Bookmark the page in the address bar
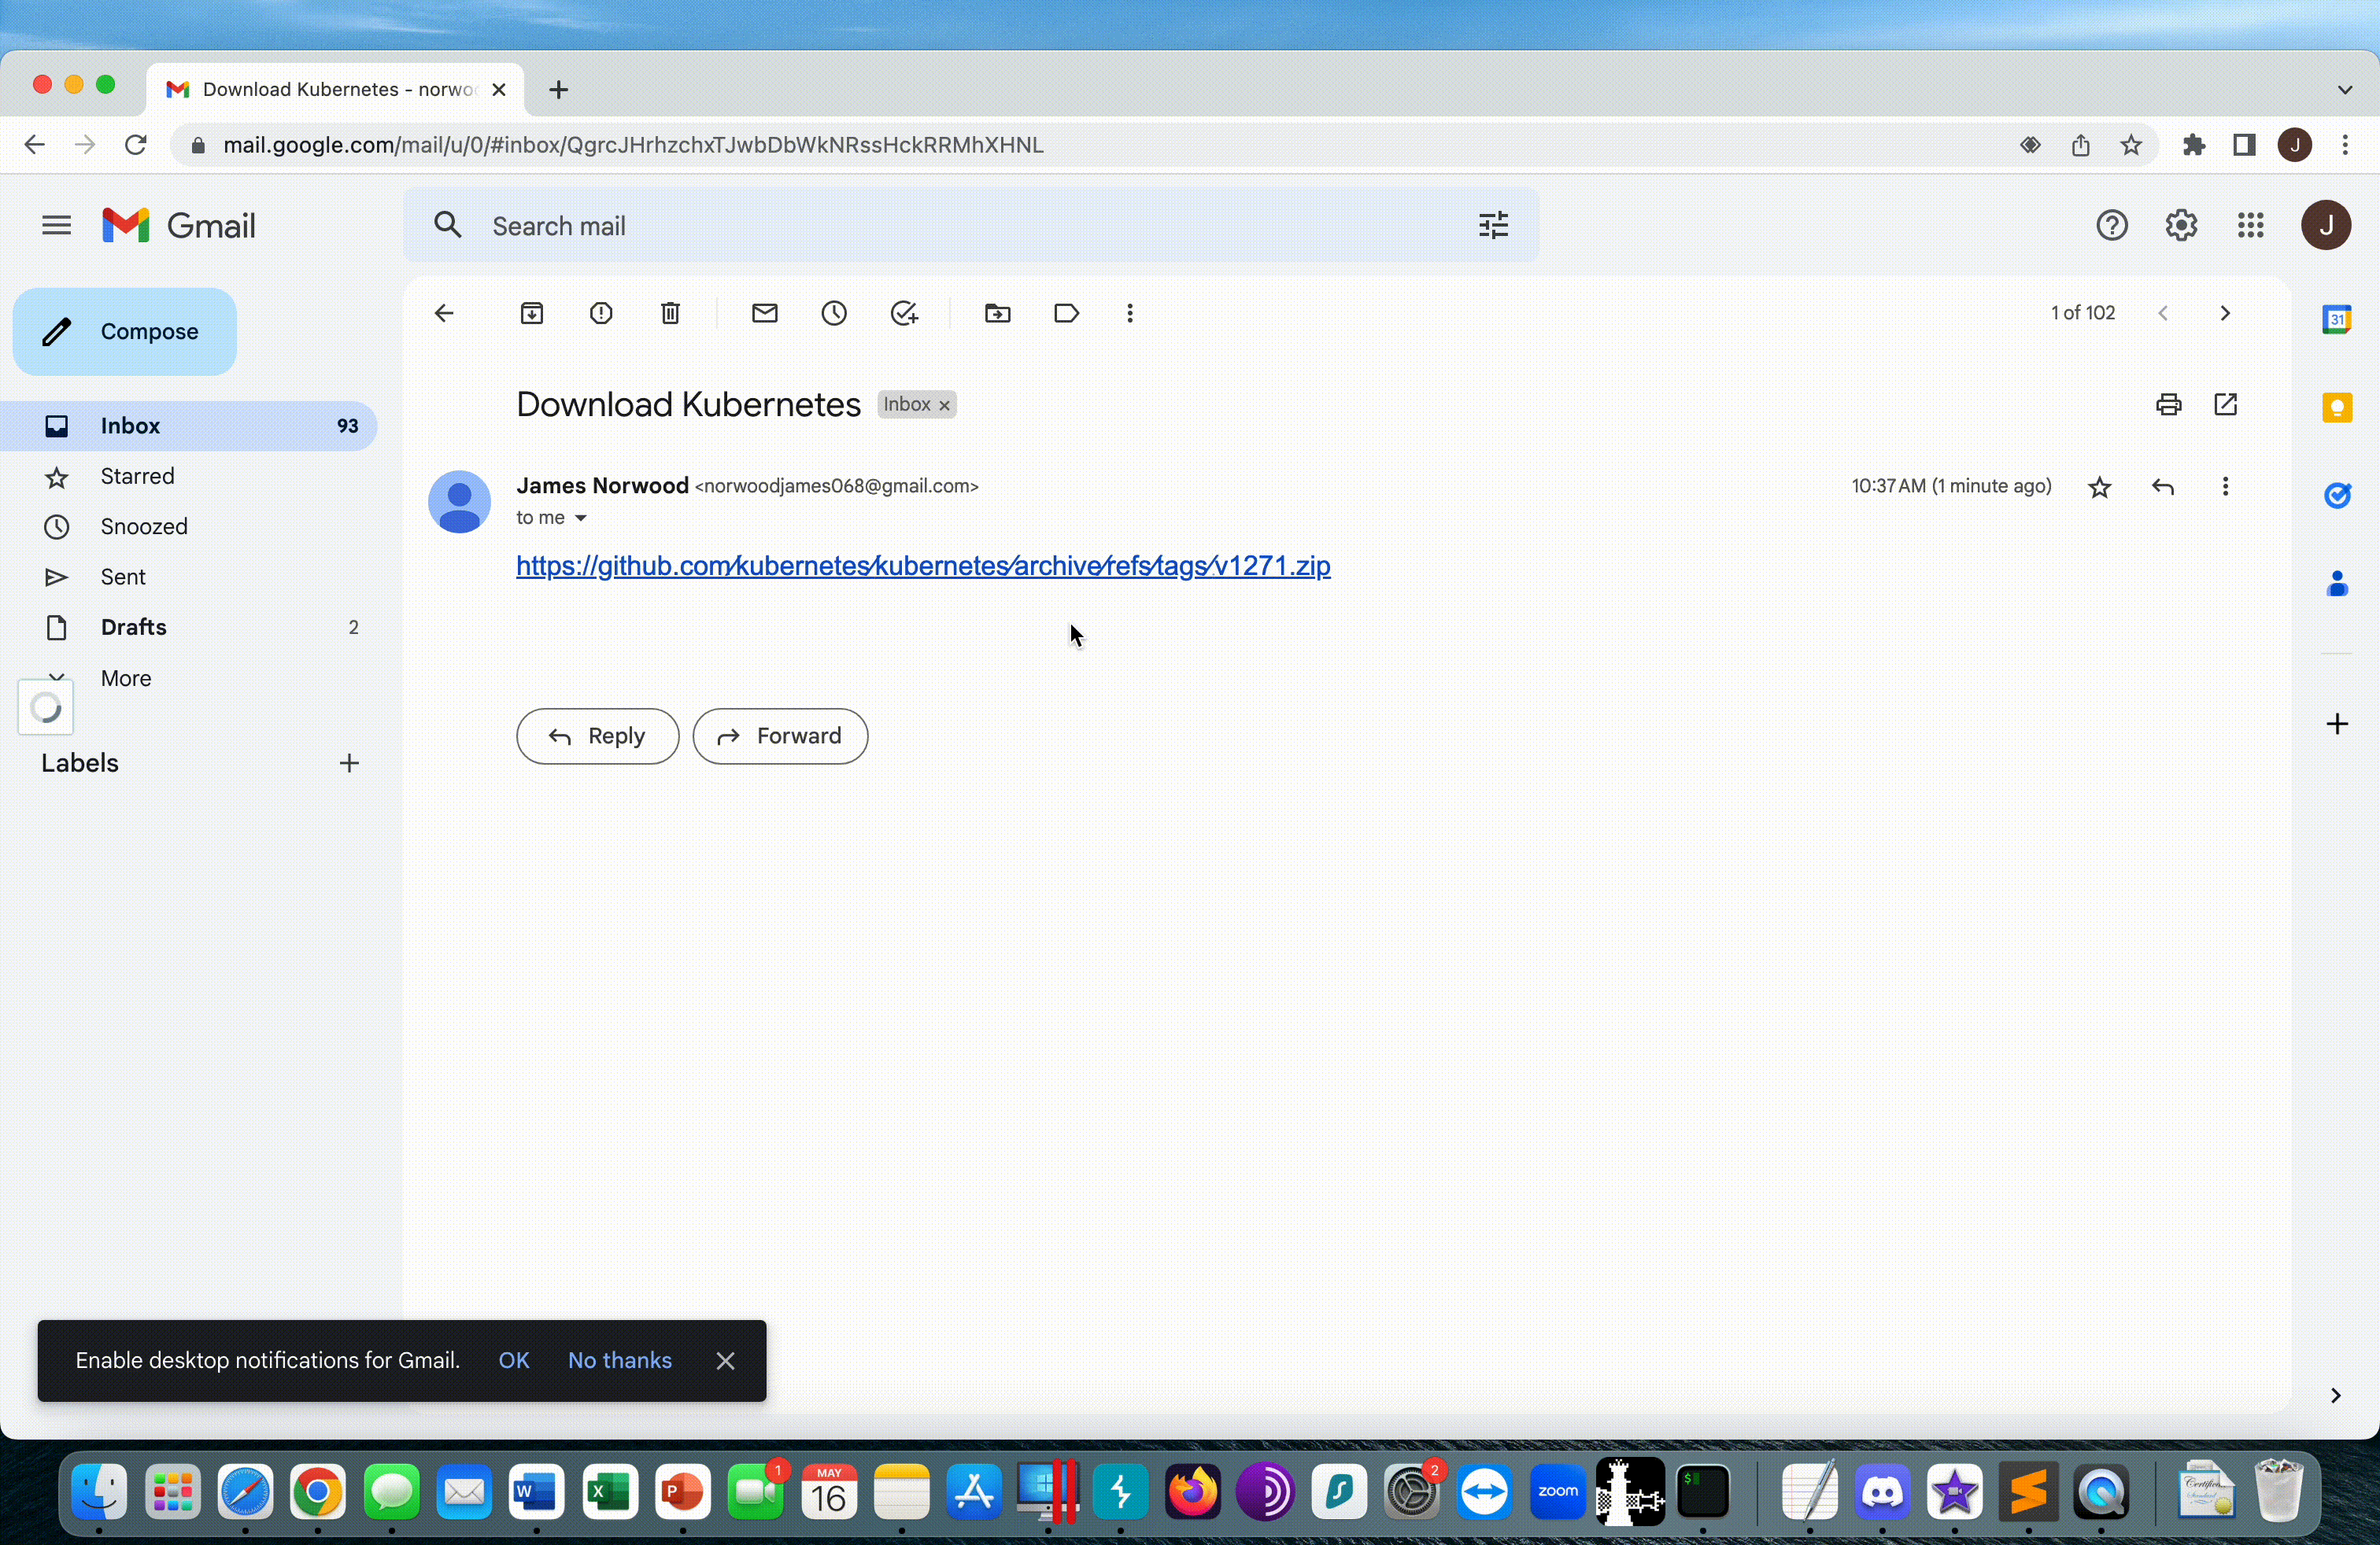Viewport: 2380px width, 1545px height. pyautogui.click(x=2131, y=145)
